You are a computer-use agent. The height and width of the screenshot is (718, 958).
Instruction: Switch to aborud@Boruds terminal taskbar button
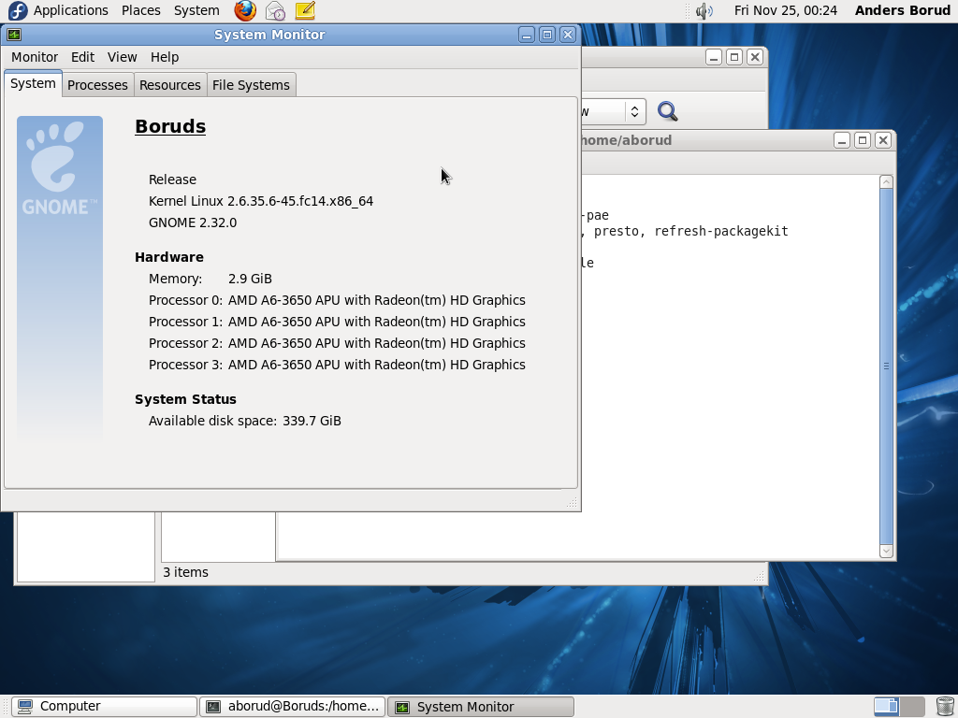tap(292, 706)
